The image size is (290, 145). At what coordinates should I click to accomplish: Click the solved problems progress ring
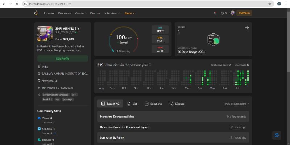[x=124, y=39]
